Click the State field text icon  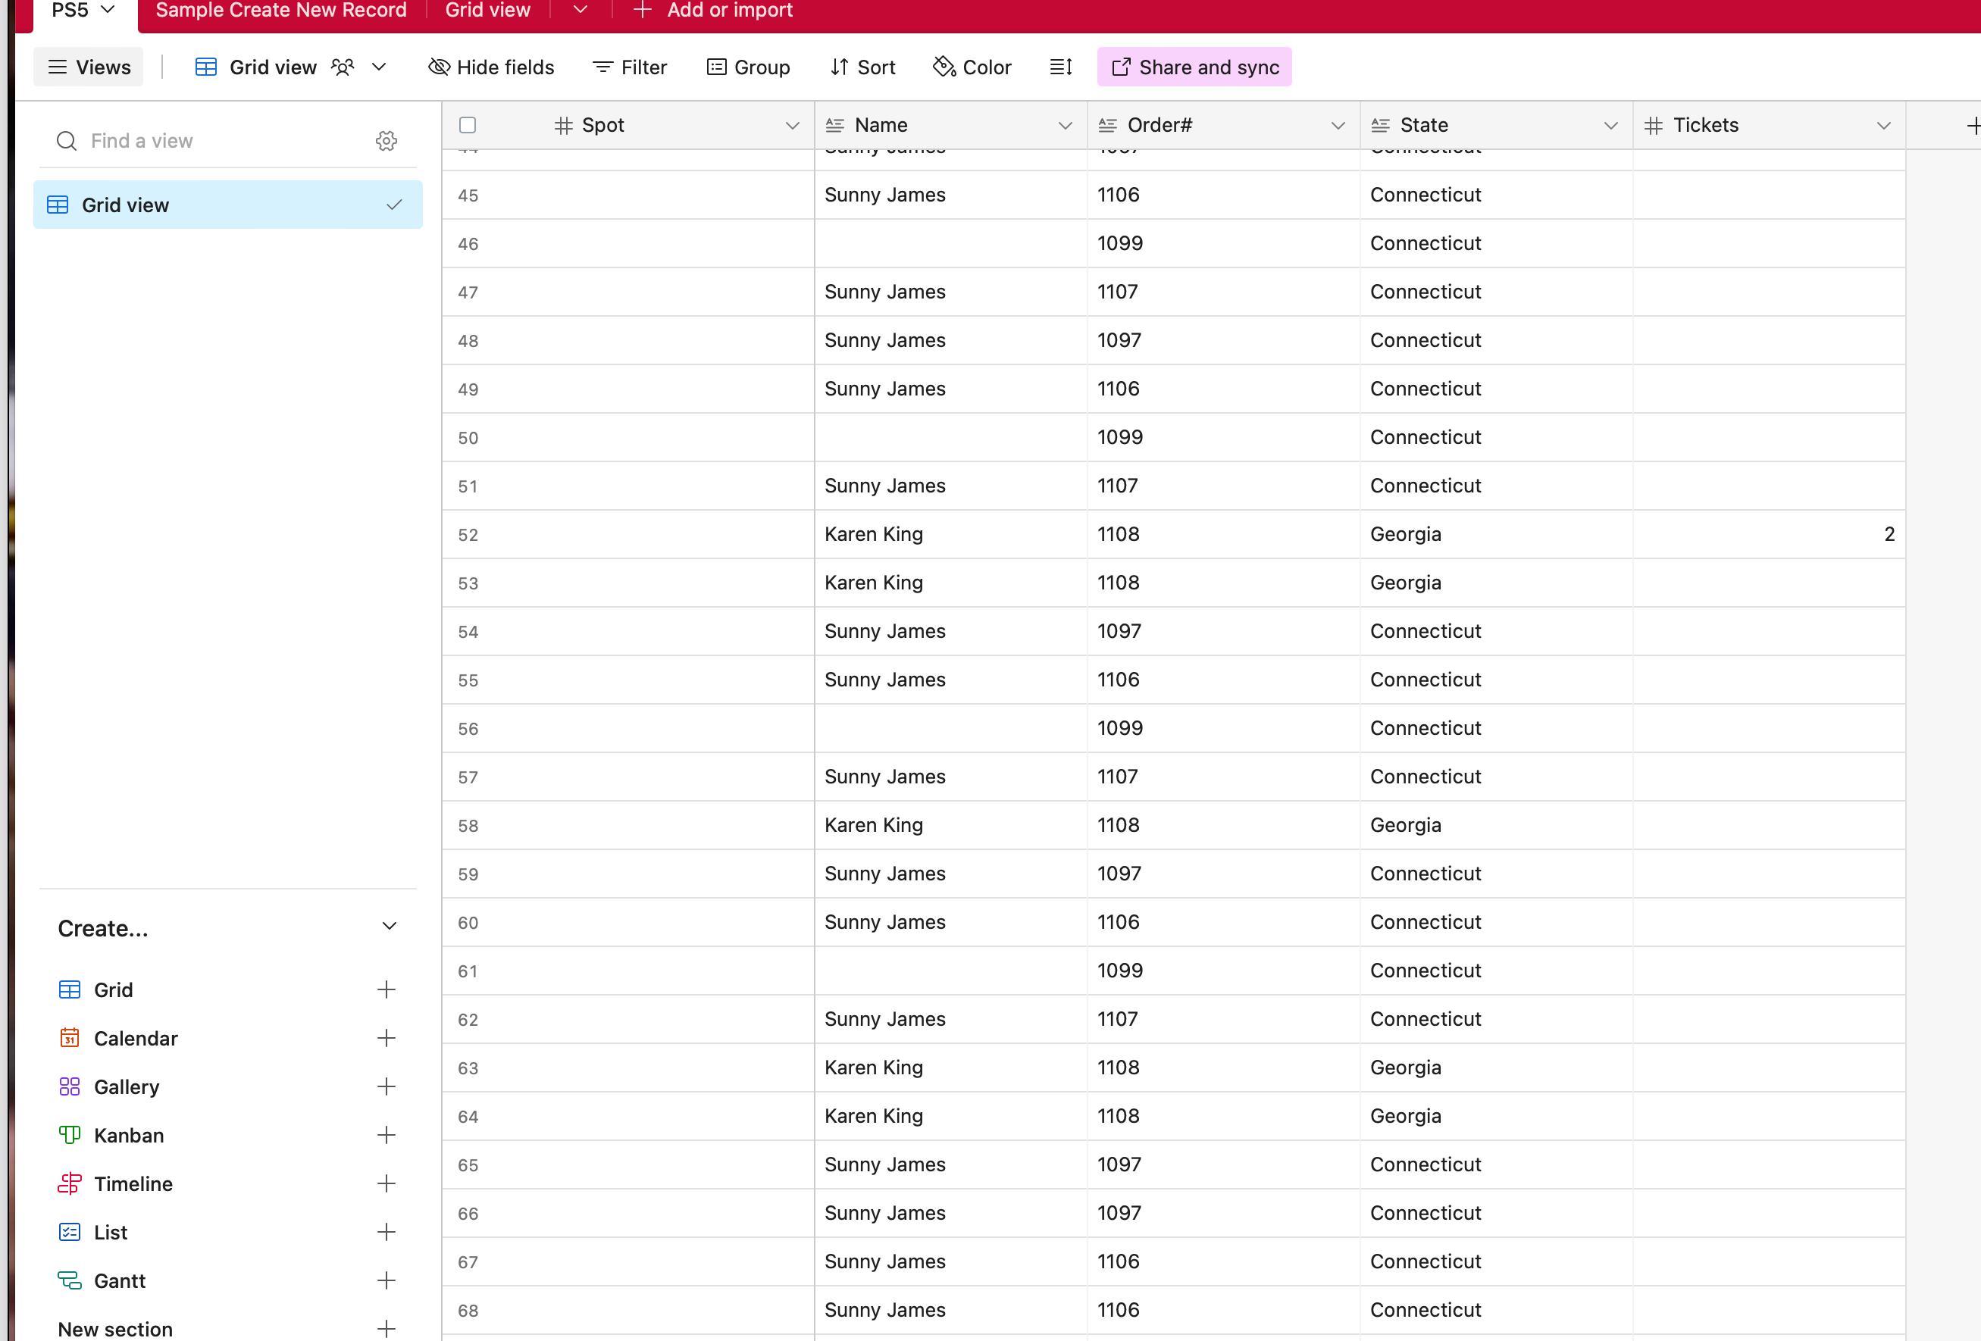click(x=1381, y=125)
